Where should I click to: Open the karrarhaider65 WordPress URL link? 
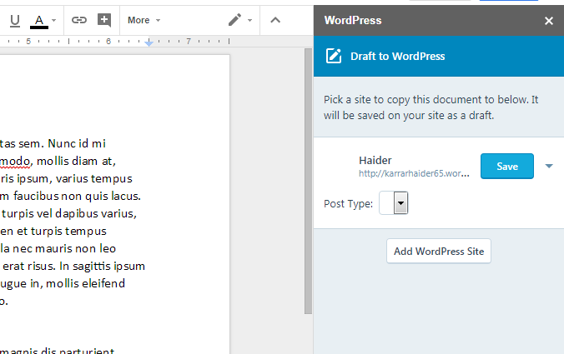(414, 174)
